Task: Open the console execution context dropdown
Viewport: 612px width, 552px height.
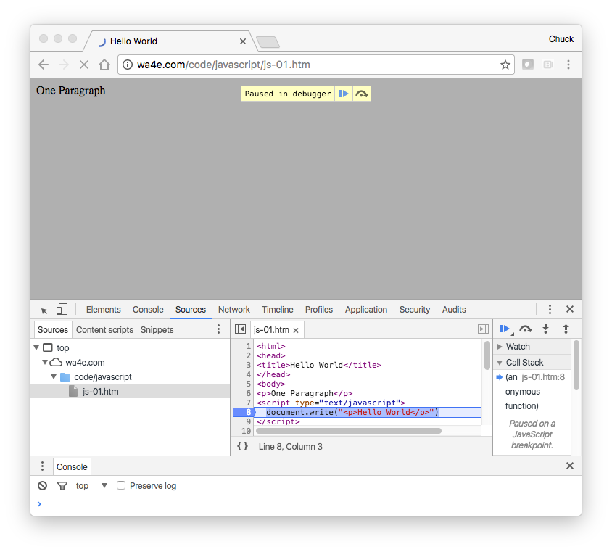Action: point(92,486)
